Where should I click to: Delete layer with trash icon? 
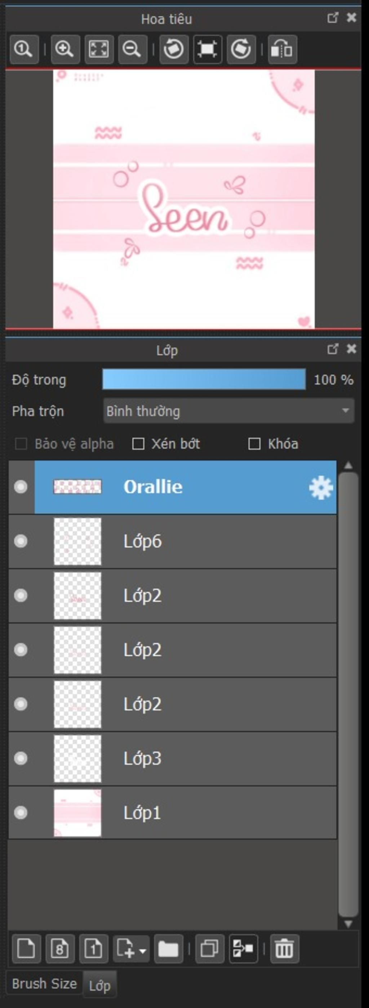284,948
